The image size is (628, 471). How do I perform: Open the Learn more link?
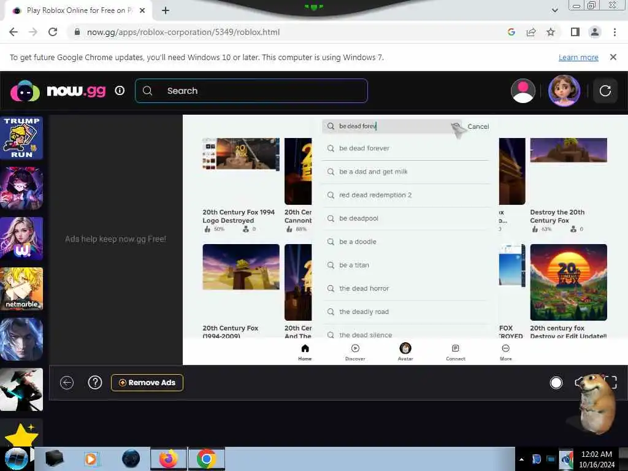pos(578,57)
